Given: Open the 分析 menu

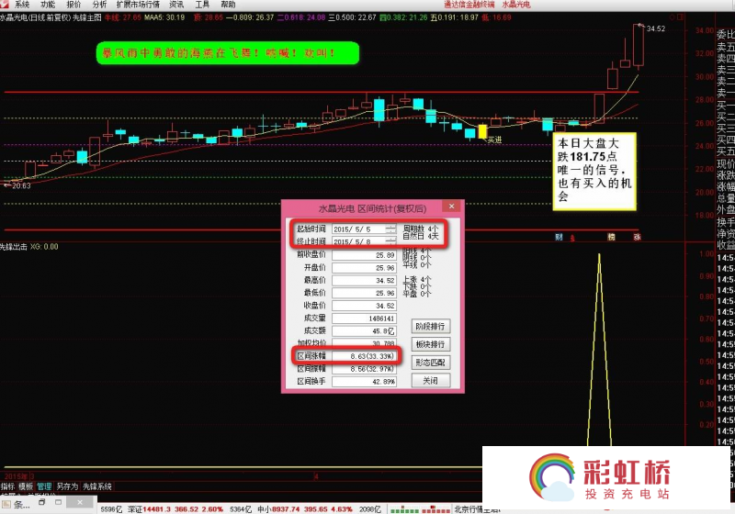Looking at the screenshot, I should 99,5.
